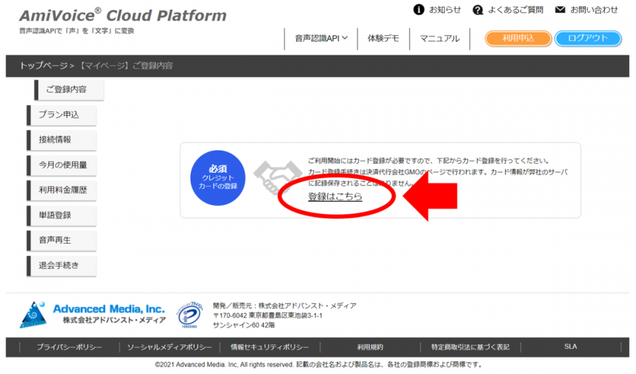Click the privacy mark badge in footer
Viewport: 636px width, 374px height.
point(190,314)
